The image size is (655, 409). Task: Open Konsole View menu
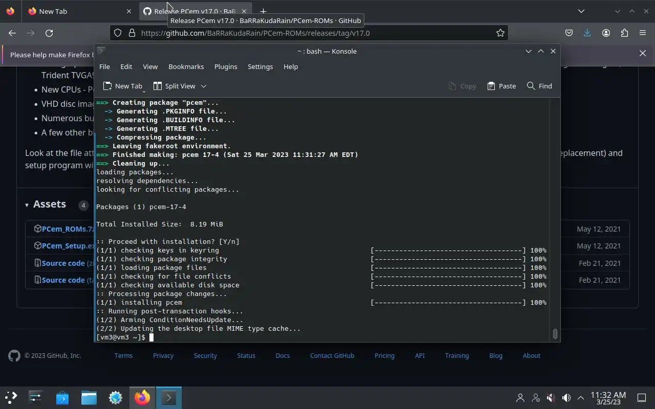point(150,66)
